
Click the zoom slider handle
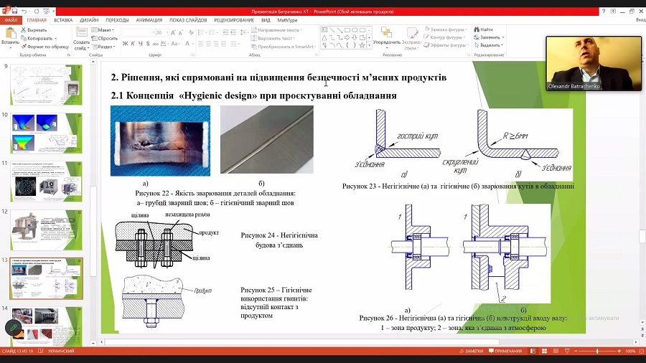(x=597, y=351)
